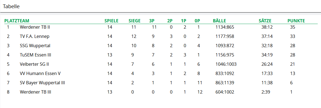
Task: Select VV Humann Essen V row
Action: click(x=160, y=73)
